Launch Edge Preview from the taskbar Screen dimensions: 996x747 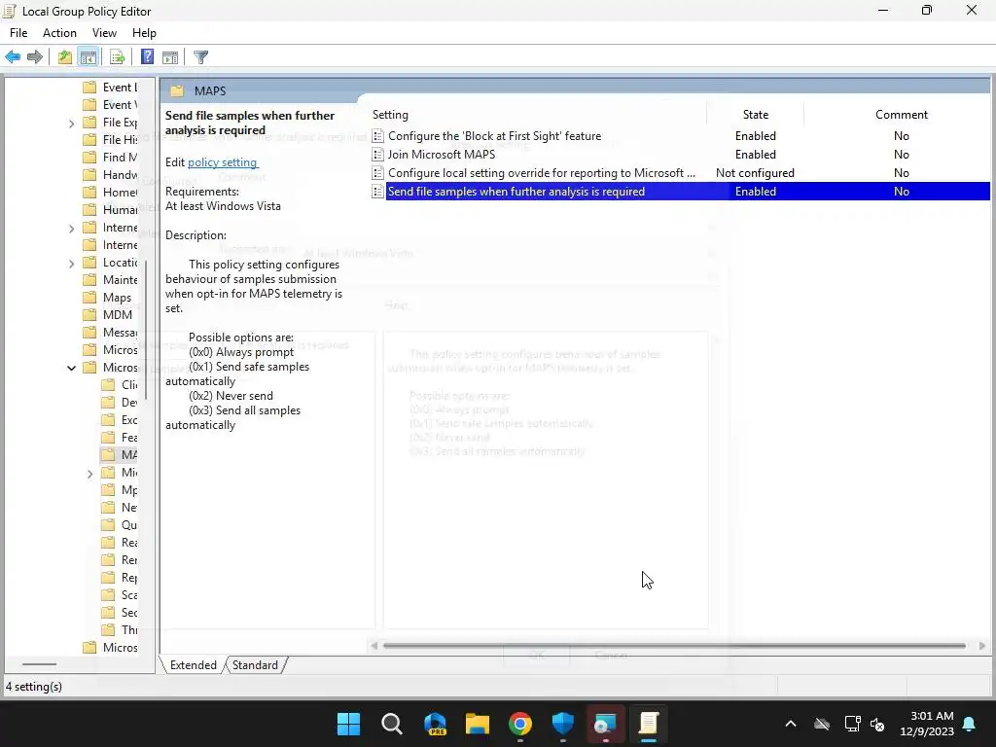[435, 724]
